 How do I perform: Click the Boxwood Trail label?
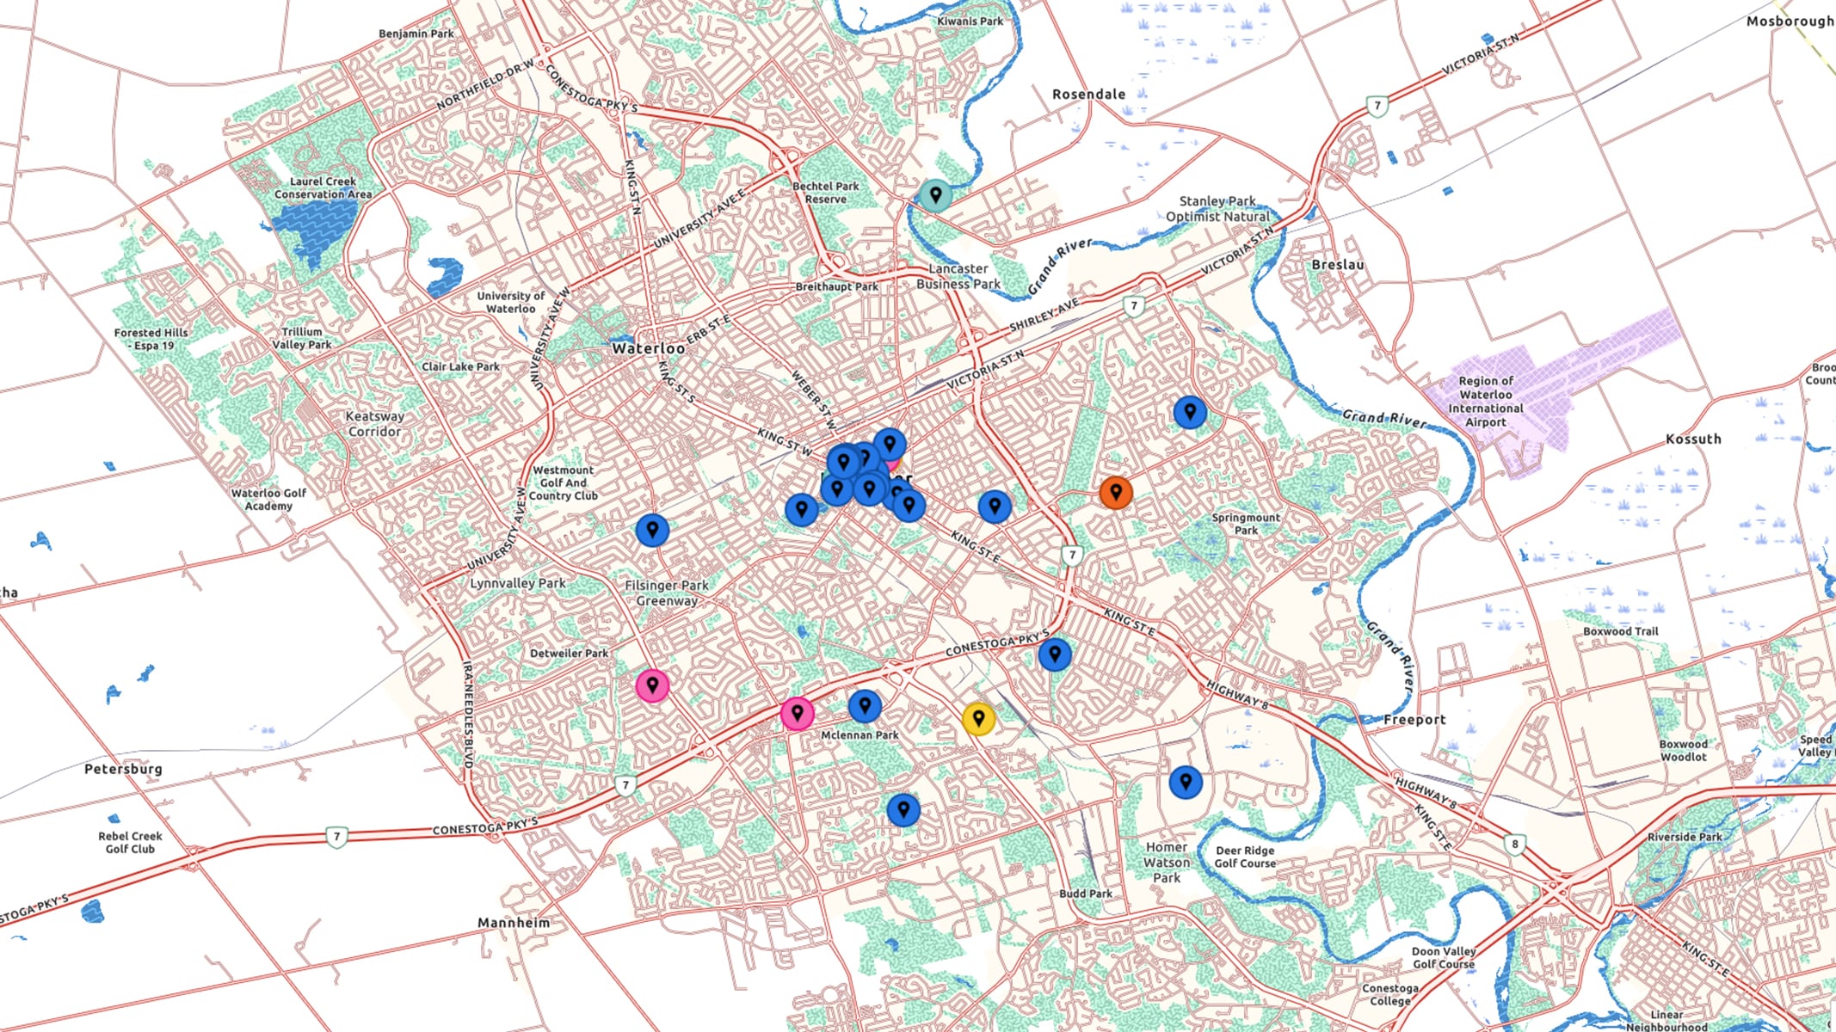coord(1620,630)
